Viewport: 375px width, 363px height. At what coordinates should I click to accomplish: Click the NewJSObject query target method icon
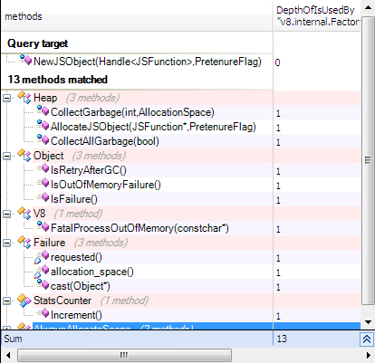coord(25,60)
